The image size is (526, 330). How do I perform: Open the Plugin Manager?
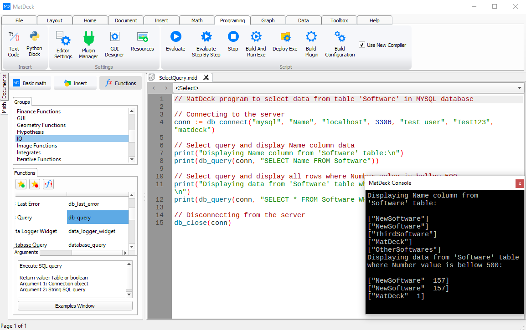click(x=88, y=45)
